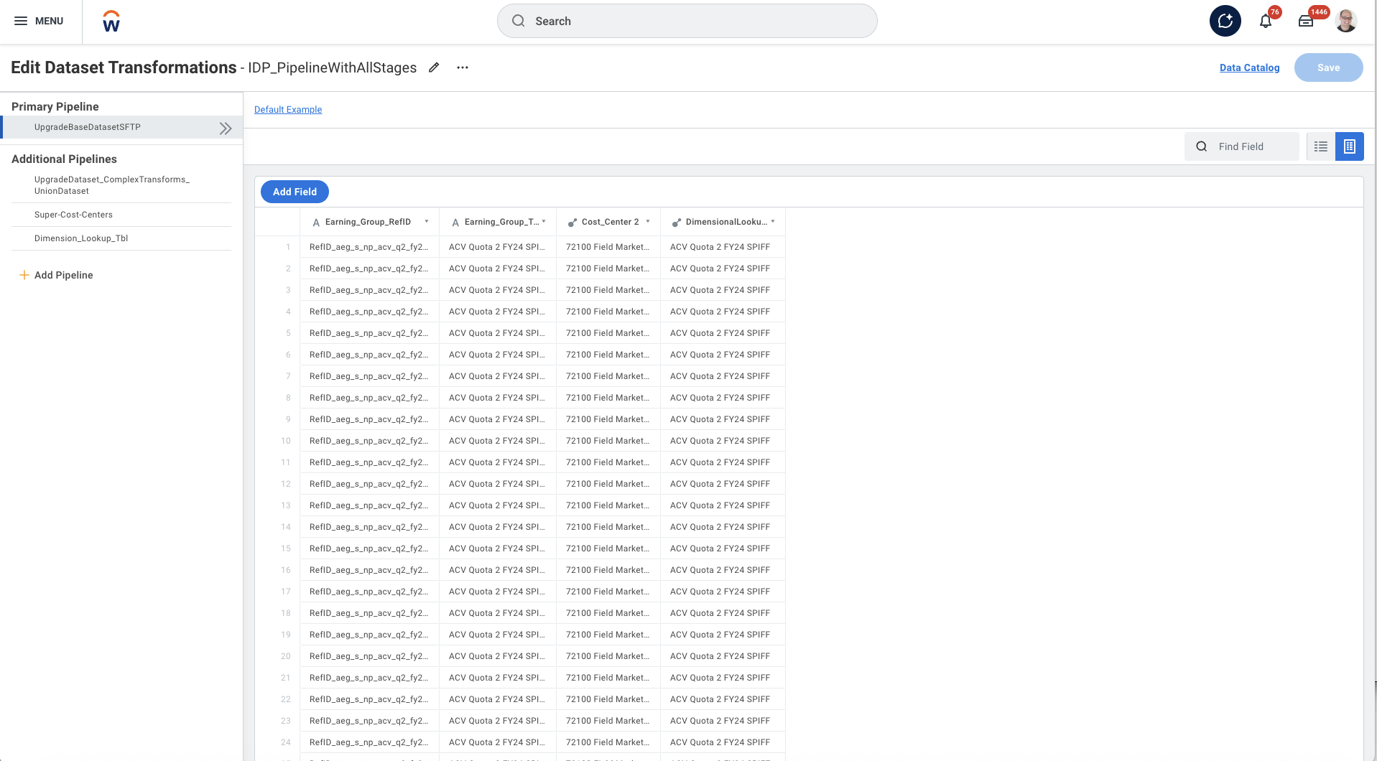Click the Save button

coord(1328,67)
